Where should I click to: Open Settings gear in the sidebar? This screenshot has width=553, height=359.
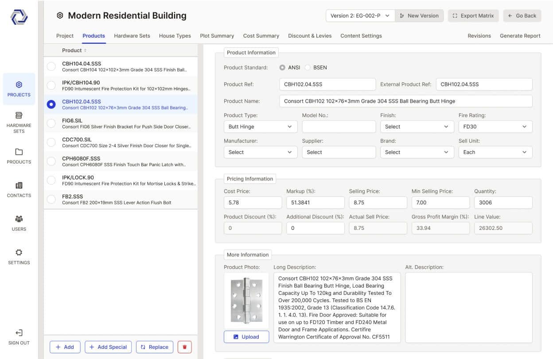coord(19,256)
